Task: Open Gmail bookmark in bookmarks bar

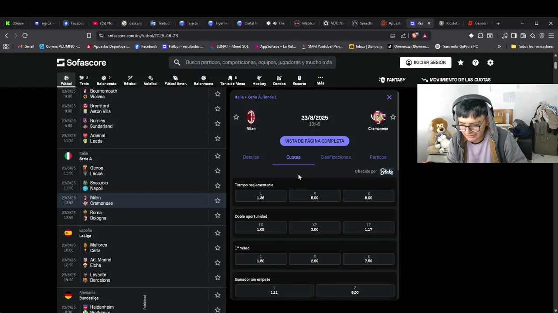Action: [x=26, y=47]
